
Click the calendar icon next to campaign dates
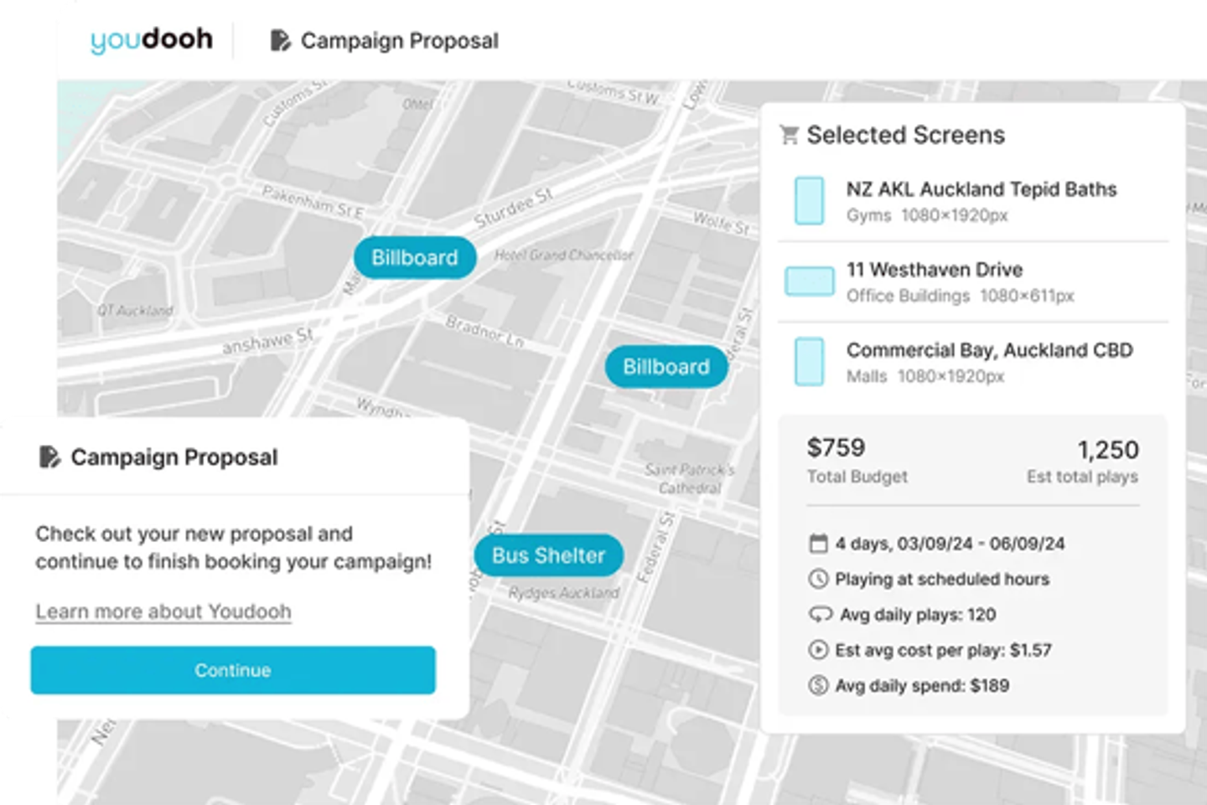[x=818, y=544]
